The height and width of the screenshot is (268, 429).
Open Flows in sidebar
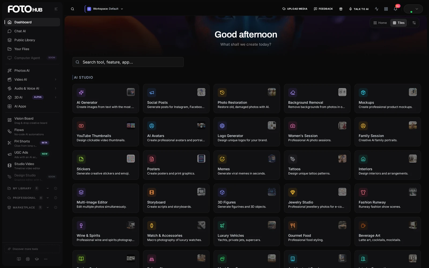(32, 132)
